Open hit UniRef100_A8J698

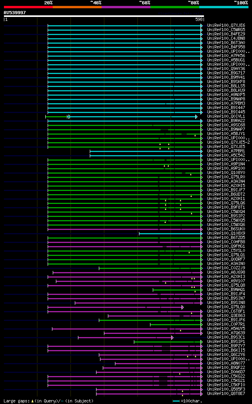point(226,272)
